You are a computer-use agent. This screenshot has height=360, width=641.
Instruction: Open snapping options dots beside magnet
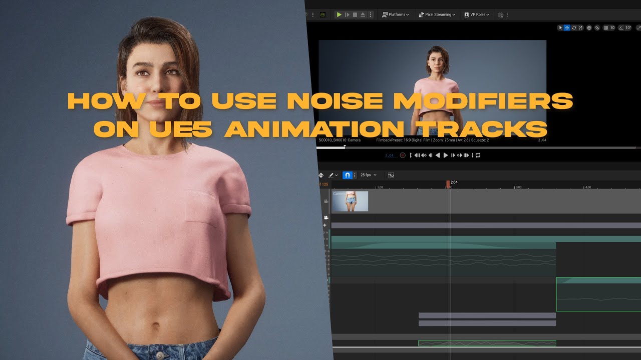356,175
